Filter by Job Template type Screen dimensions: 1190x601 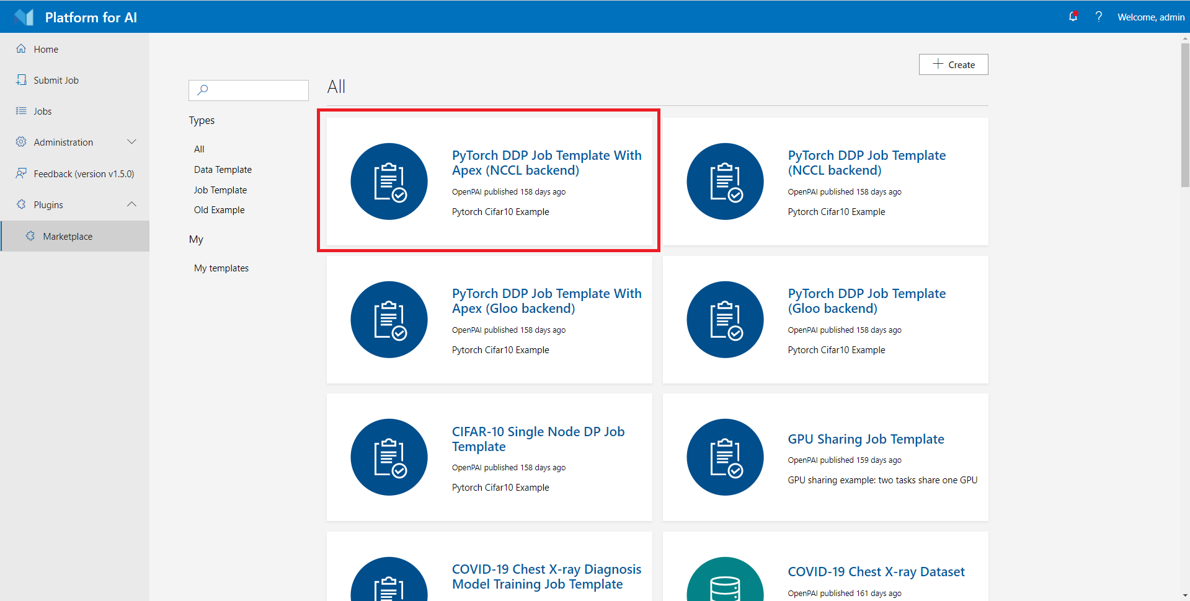pos(220,190)
